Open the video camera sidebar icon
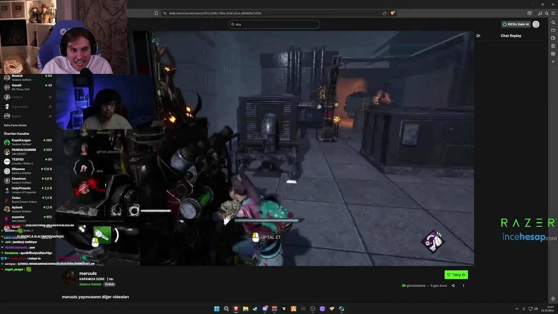This screenshot has width=558, height=314. (553, 30)
